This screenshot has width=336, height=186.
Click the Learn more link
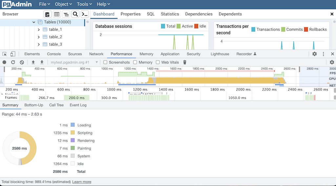(82, 182)
